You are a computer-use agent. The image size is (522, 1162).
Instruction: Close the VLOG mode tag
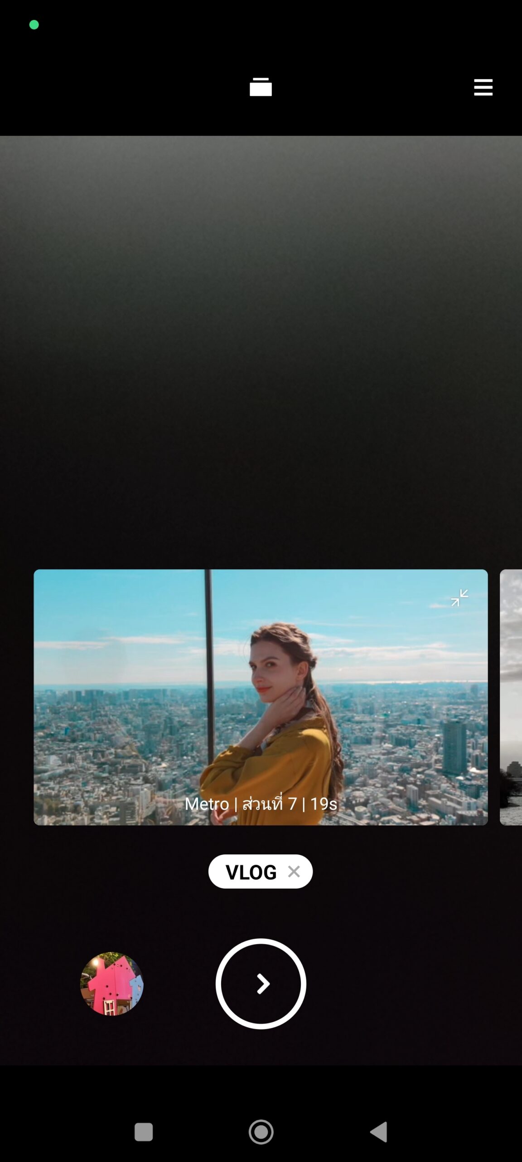pos(294,871)
